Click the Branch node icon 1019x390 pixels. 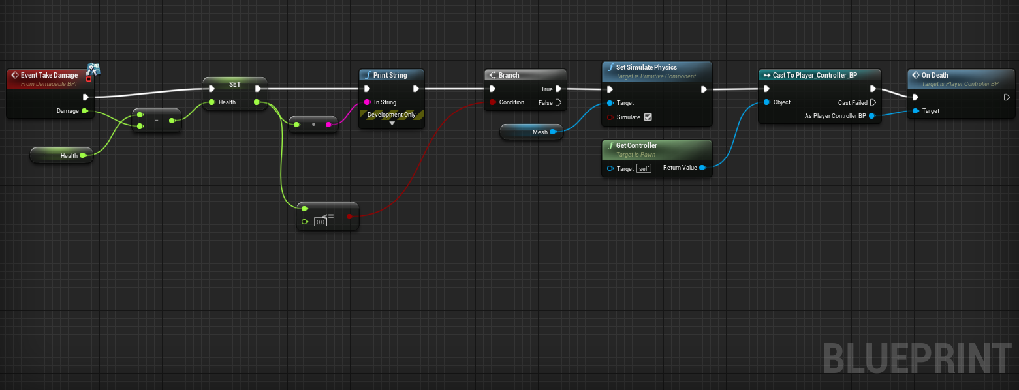(x=492, y=75)
